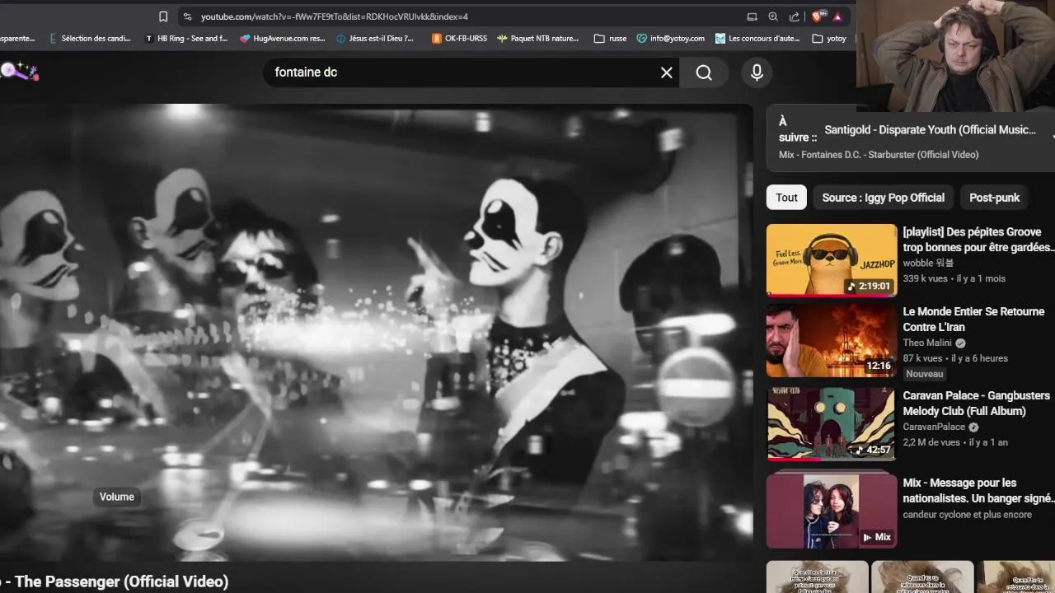Image resolution: width=1055 pixels, height=593 pixels.
Task: Click 'candeur cyclone et plus encore' text
Action: (967, 515)
